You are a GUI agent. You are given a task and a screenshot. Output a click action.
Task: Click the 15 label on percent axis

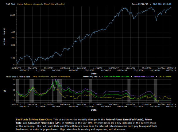[x=14, y=85]
